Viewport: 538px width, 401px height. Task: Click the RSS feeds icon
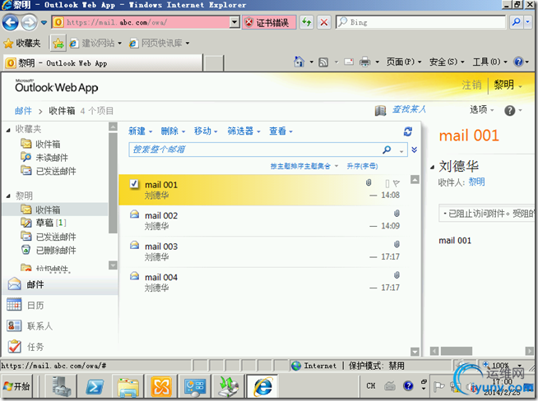point(323,62)
